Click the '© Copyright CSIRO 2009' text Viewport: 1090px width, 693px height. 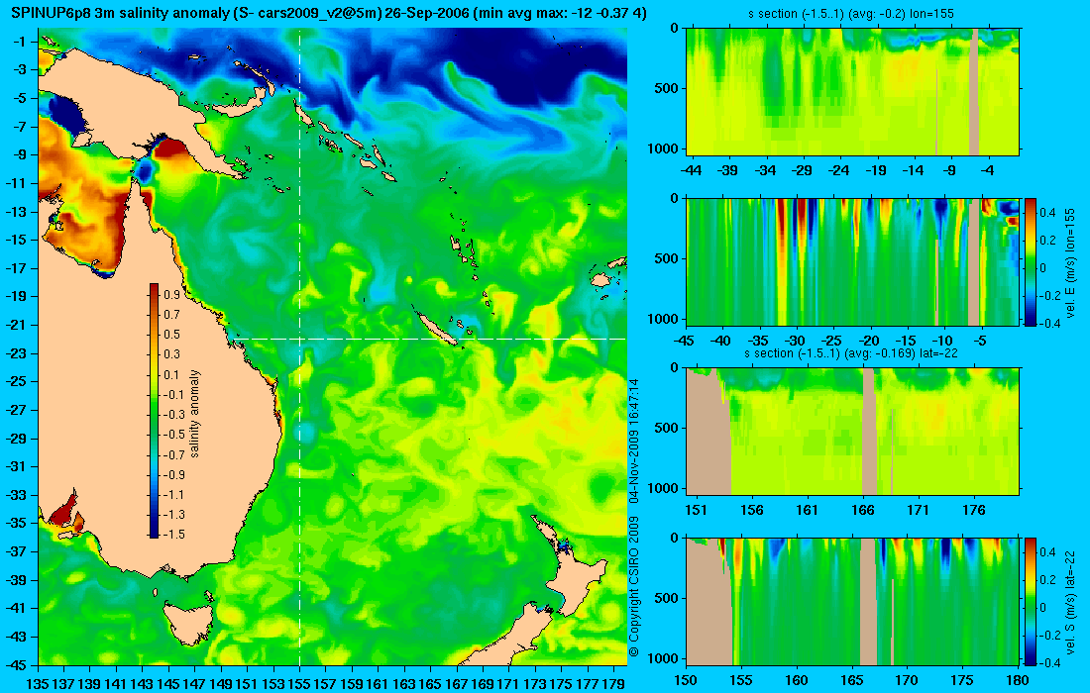(x=633, y=586)
